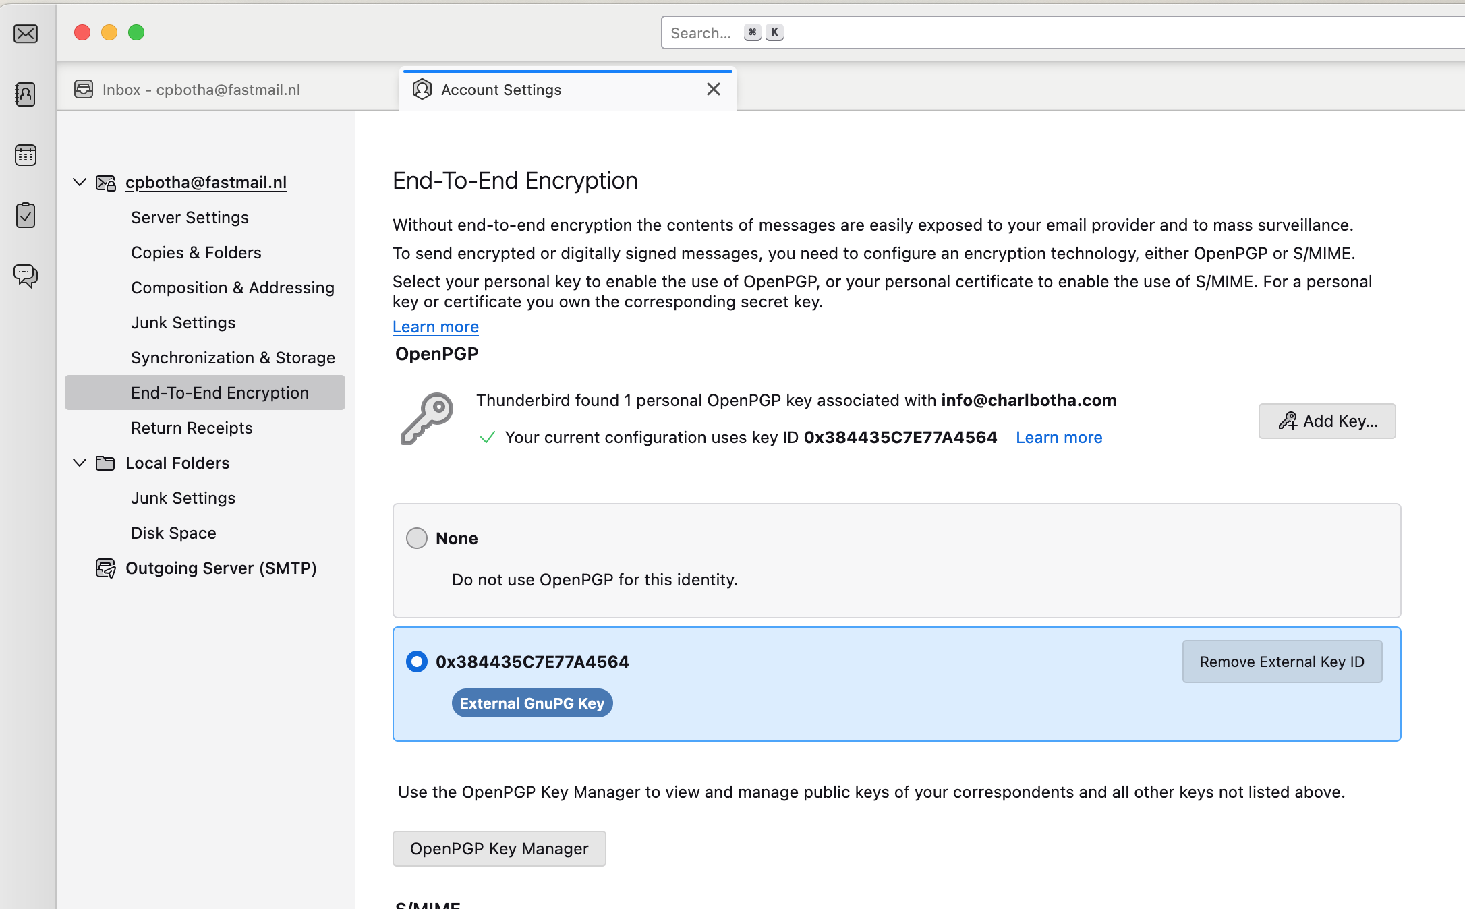Click Learn more link next to key ID
The height and width of the screenshot is (909, 1465).
(1059, 438)
